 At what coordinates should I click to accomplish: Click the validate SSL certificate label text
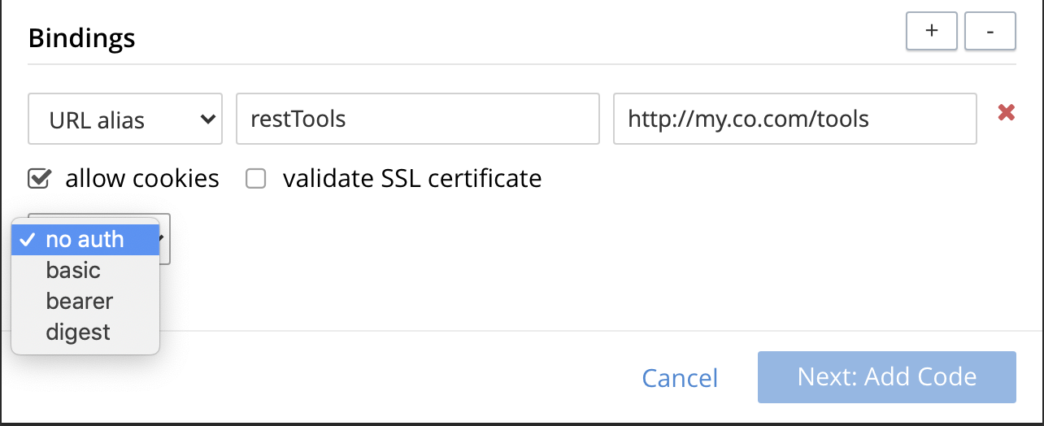[x=411, y=178]
